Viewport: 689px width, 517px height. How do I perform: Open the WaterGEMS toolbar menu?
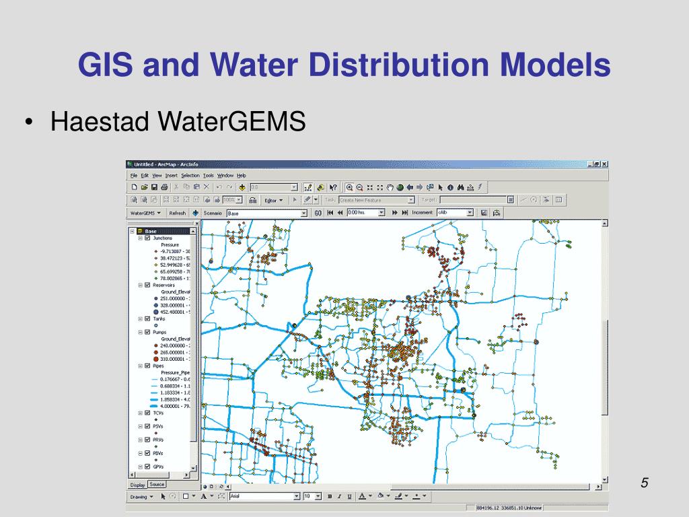click(x=145, y=213)
